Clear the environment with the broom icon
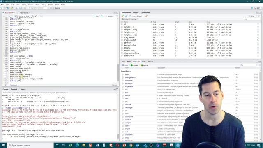 click(146, 16)
